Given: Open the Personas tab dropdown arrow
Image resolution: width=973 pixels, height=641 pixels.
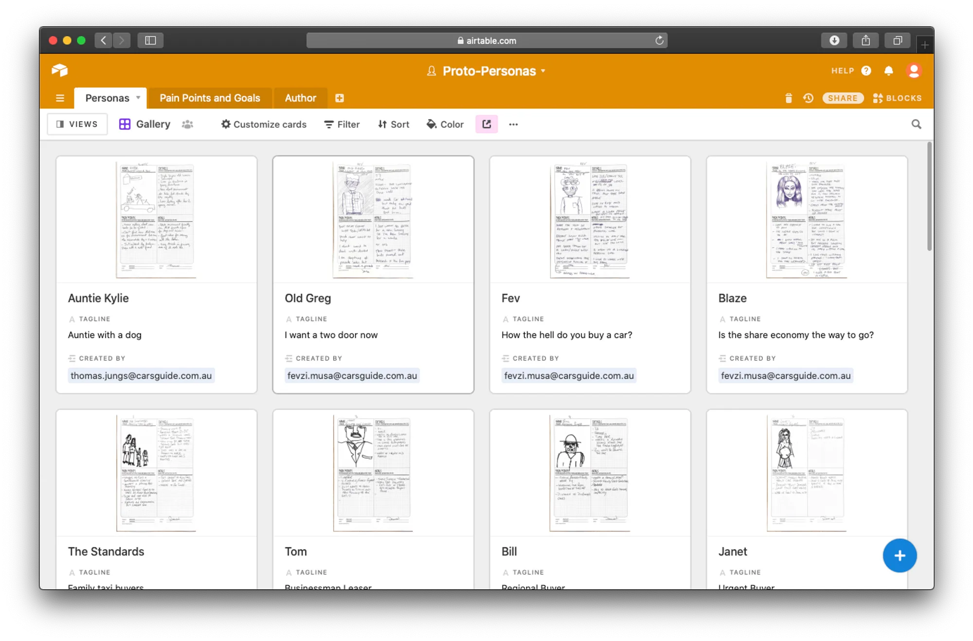Looking at the screenshot, I should click(138, 98).
